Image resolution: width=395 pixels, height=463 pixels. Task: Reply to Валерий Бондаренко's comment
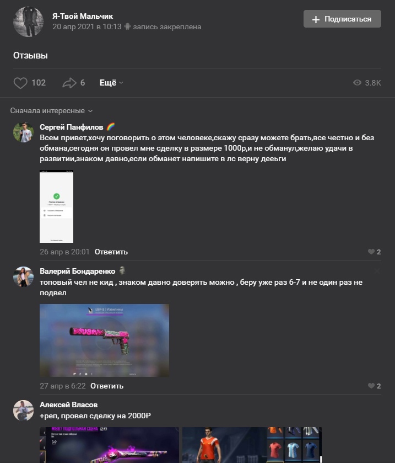[107, 386]
